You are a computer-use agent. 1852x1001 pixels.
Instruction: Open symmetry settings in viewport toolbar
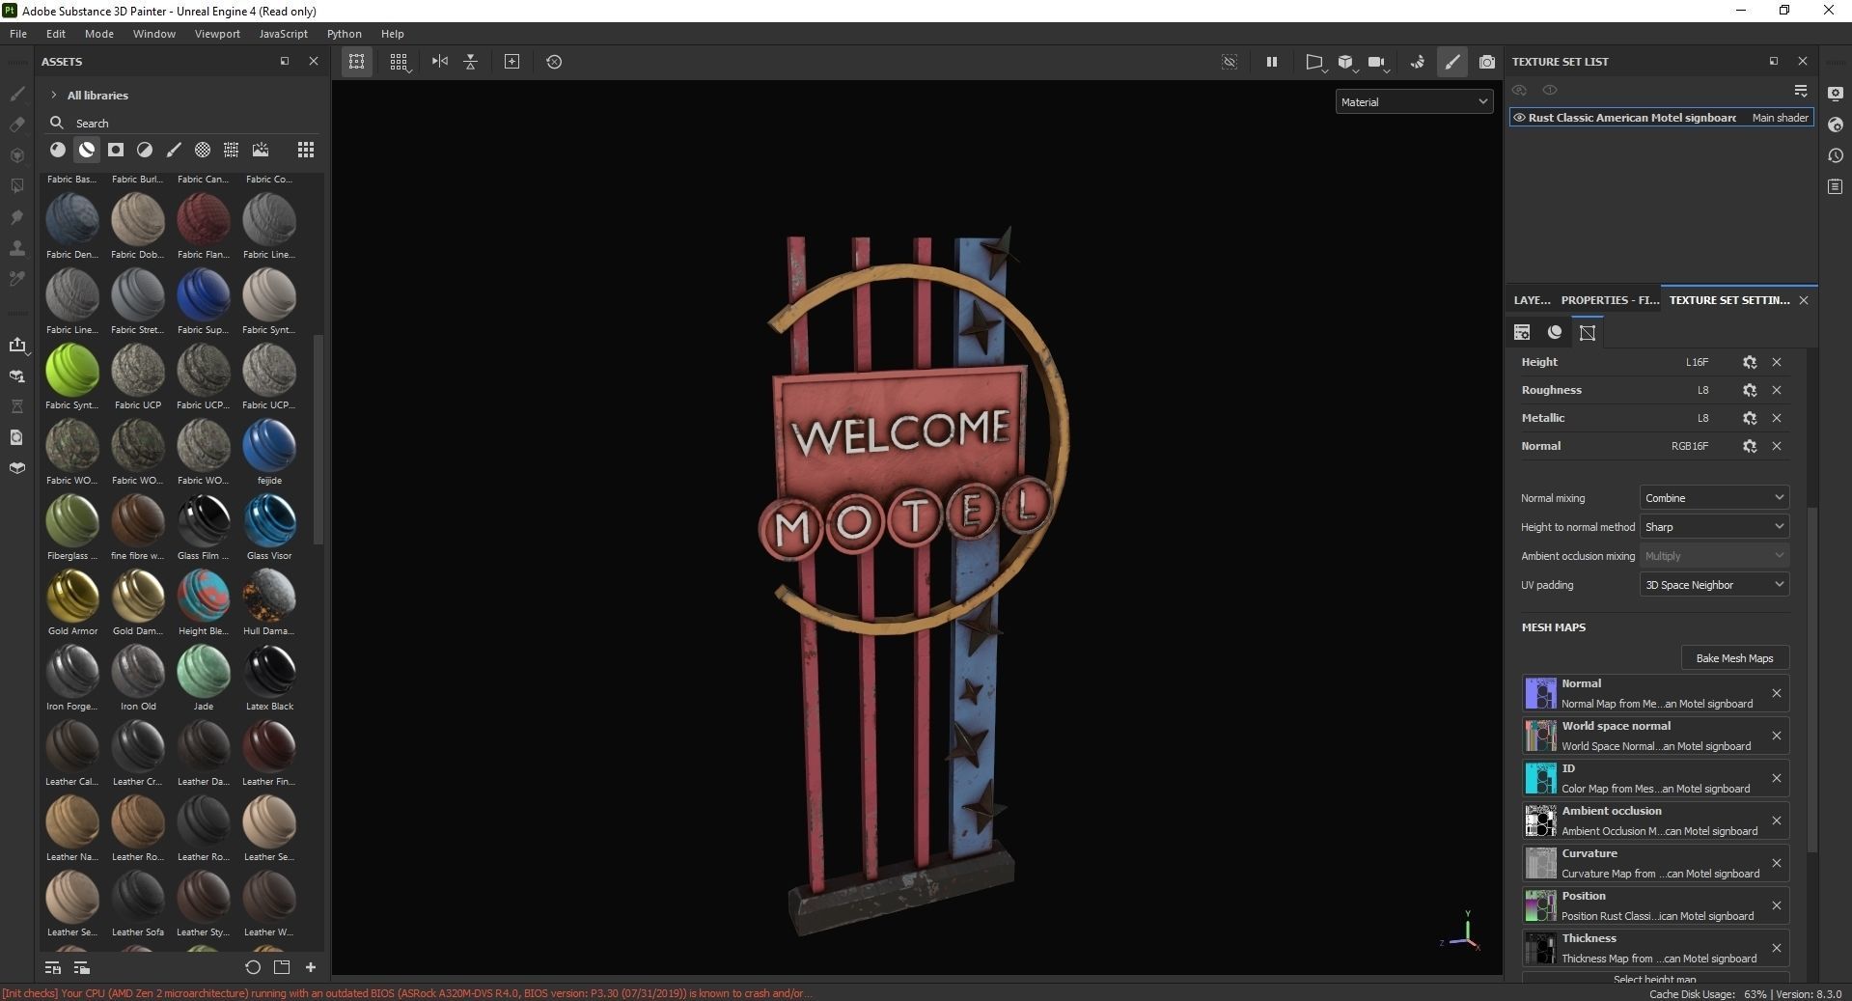[440, 62]
